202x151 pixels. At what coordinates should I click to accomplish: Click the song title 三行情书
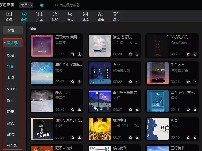click(178, 148)
